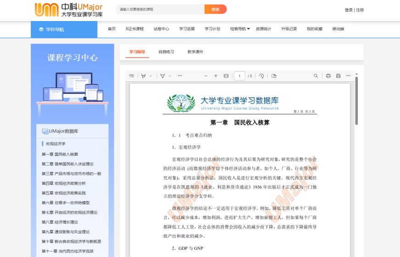Switch to the 自测练习 tab
The width and height of the screenshot is (400, 257).
coord(166,52)
